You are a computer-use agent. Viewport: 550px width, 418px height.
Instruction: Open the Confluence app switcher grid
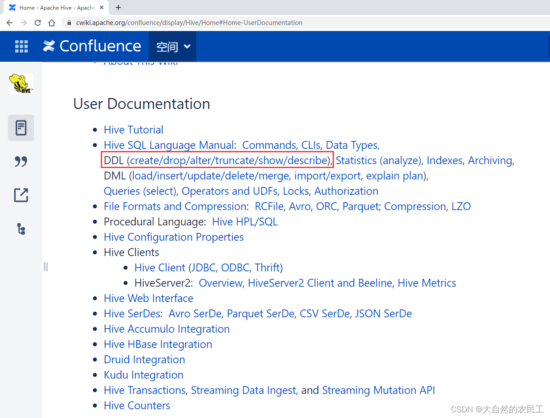click(21, 46)
